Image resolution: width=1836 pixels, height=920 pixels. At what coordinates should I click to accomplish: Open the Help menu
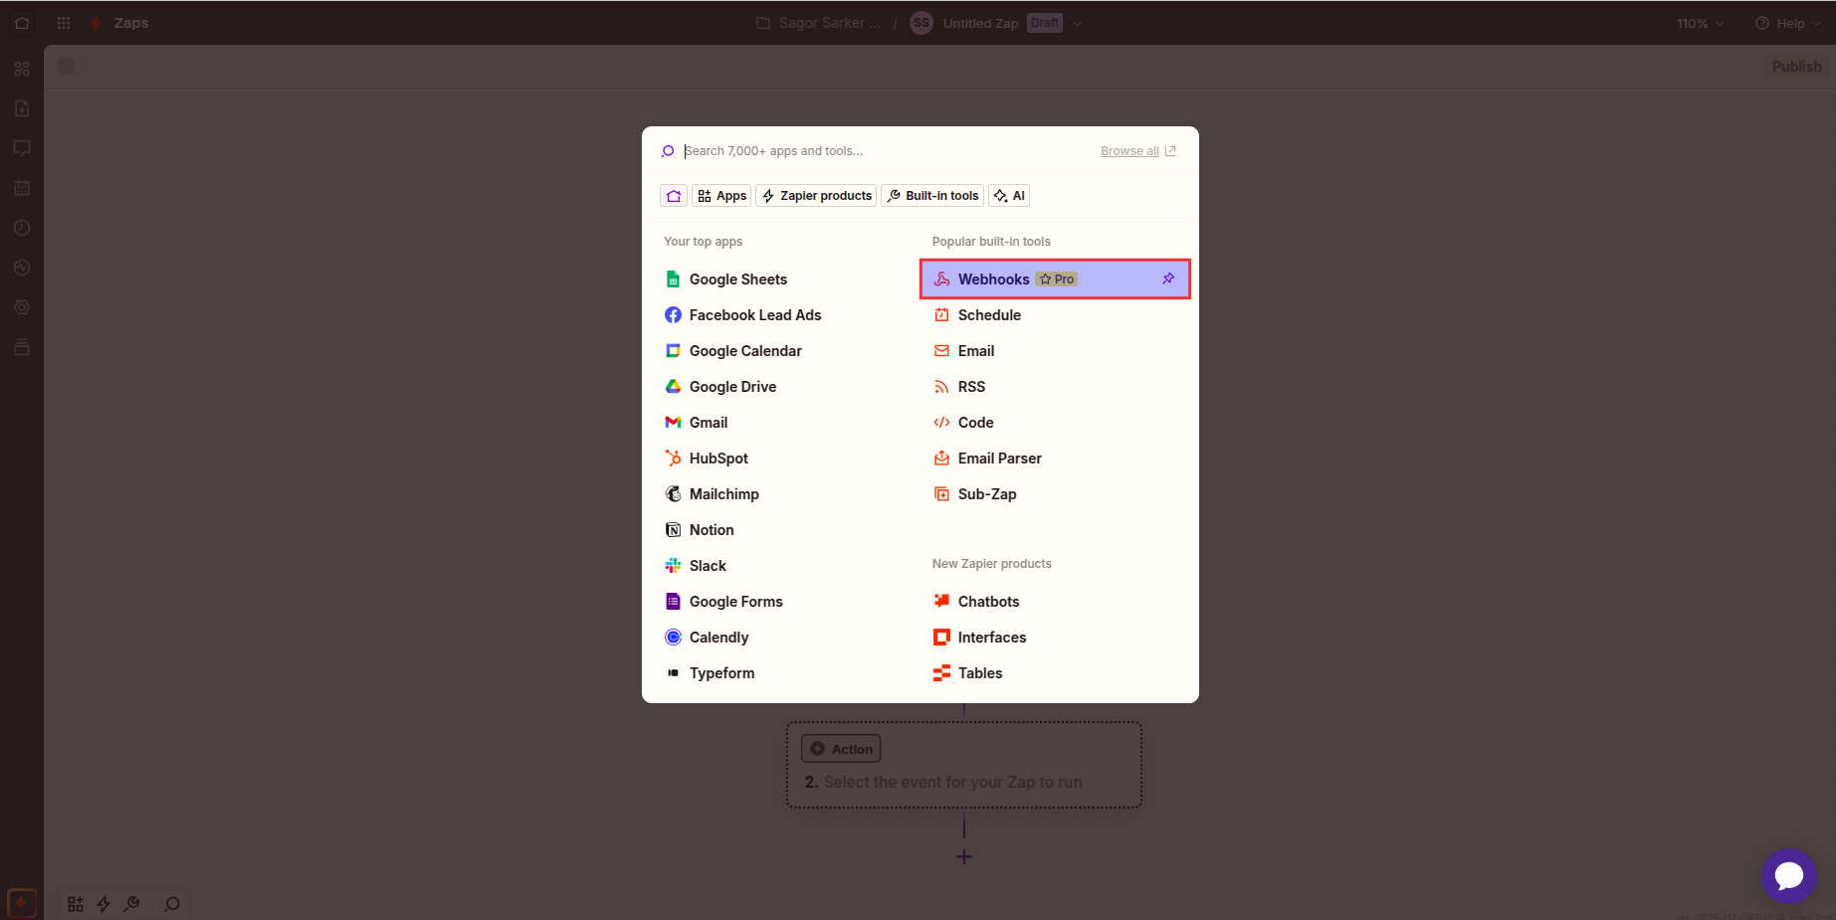click(x=1787, y=23)
